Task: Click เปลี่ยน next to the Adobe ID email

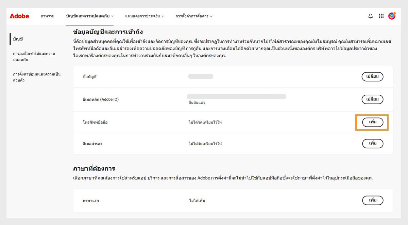Action: coord(372,99)
